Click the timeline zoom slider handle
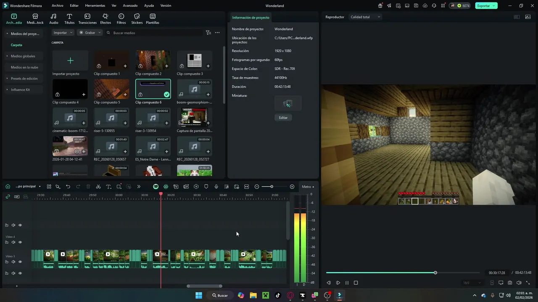 pyautogui.click(x=272, y=187)
